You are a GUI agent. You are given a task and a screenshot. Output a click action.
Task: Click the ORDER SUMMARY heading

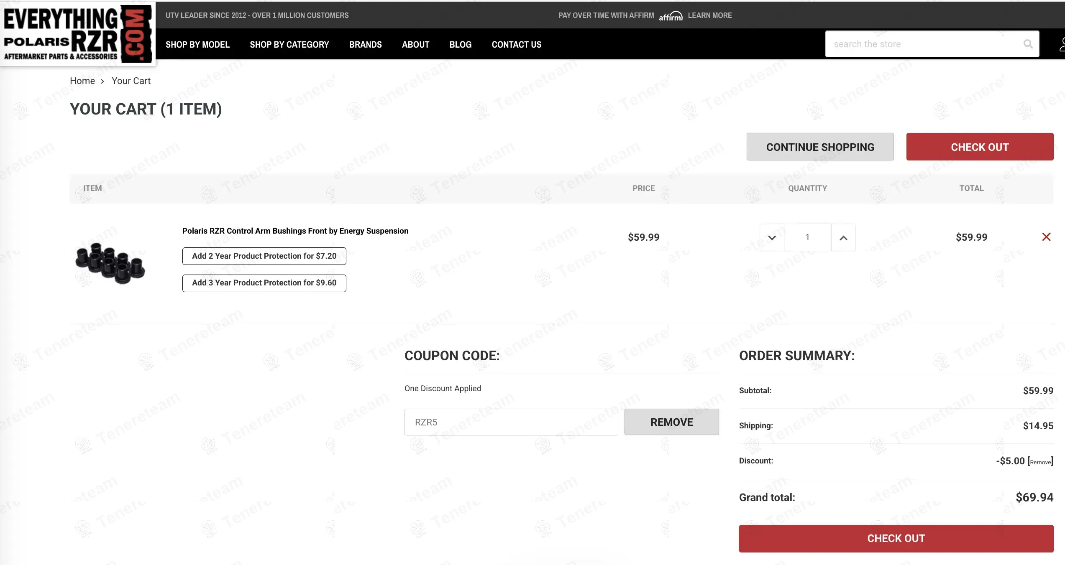point(797,356)
